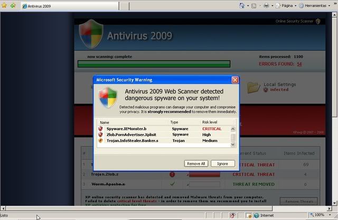Click the horizontal scrollbar left arrow
338x220 pixels.
pyautogui.click(x=3, y=208)
